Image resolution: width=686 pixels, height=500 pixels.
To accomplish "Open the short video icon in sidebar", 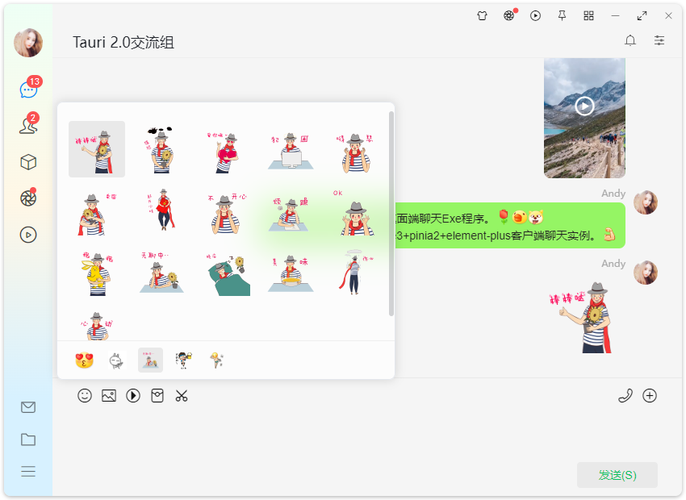I will pos(28,235).
